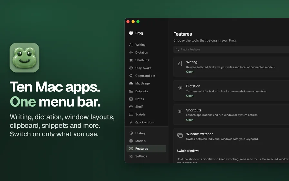Viewport: 289px width, 181px height.
Task: Click the yellow minimize window button
Action: [133, 22]
